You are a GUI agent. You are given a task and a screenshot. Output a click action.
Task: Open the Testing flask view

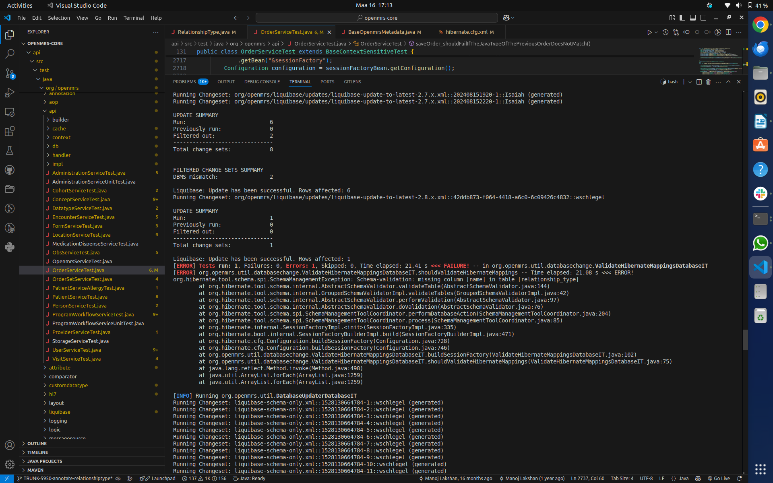[10, 151]
